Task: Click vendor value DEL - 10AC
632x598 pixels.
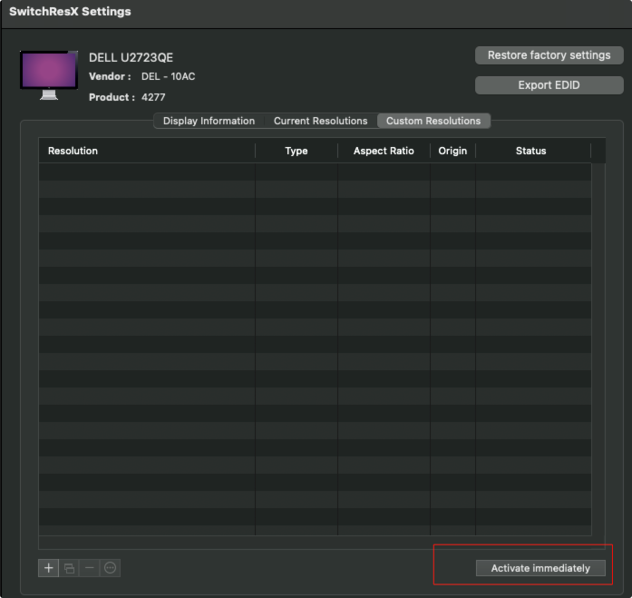Action: (x=168, y=76)
